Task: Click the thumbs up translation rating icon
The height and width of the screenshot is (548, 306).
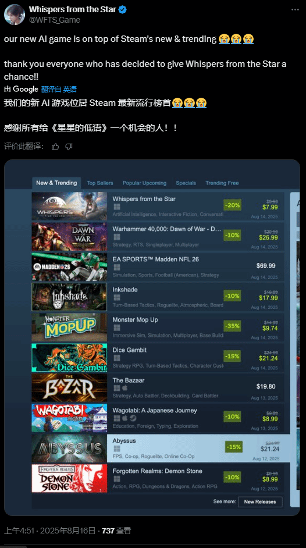Action: [x=55, y=147]
